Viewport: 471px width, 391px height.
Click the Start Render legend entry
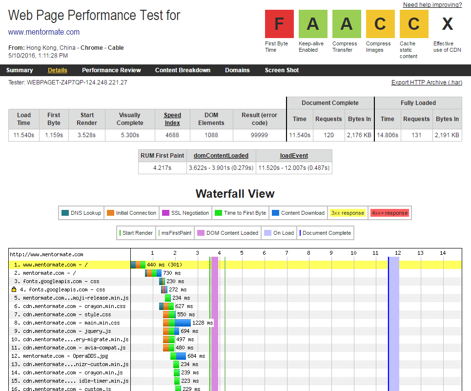coord(136,233)
